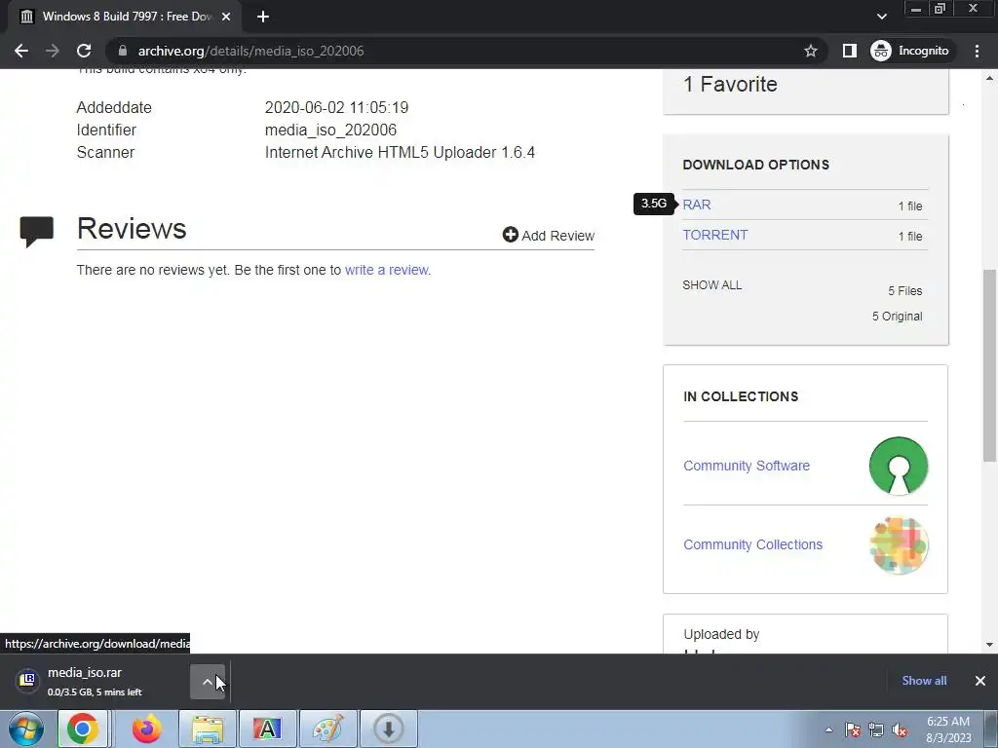Screen dimensions: 998x748
Task: Show hidden system tray icons
Action: coord(828,729)
